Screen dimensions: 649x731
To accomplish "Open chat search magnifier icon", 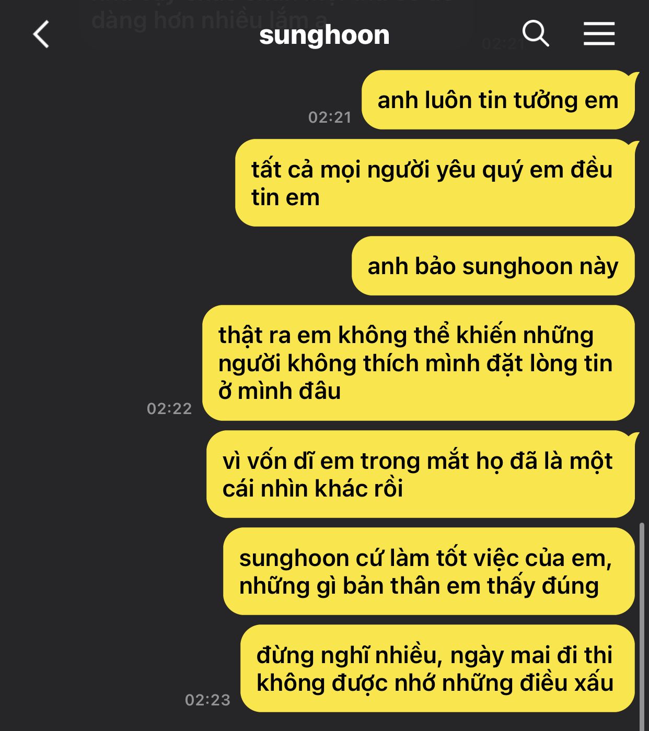I will coord(536,34).
